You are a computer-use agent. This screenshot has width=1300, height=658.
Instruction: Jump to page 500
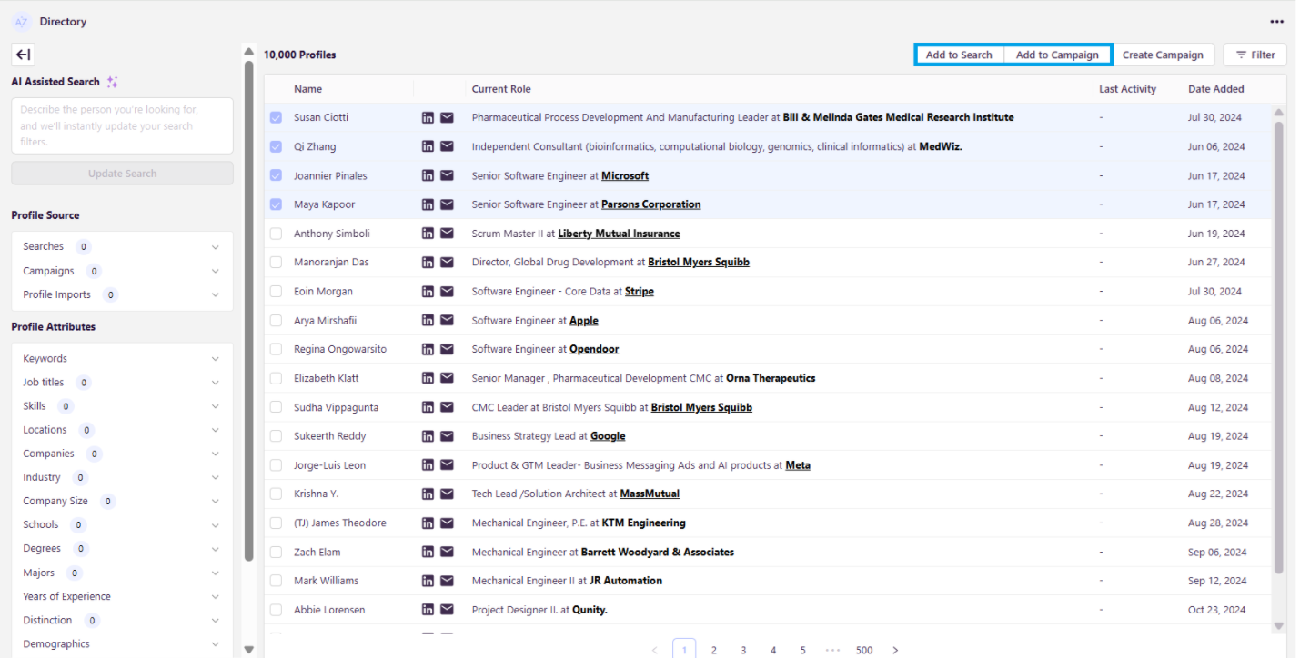click(863, 650)
